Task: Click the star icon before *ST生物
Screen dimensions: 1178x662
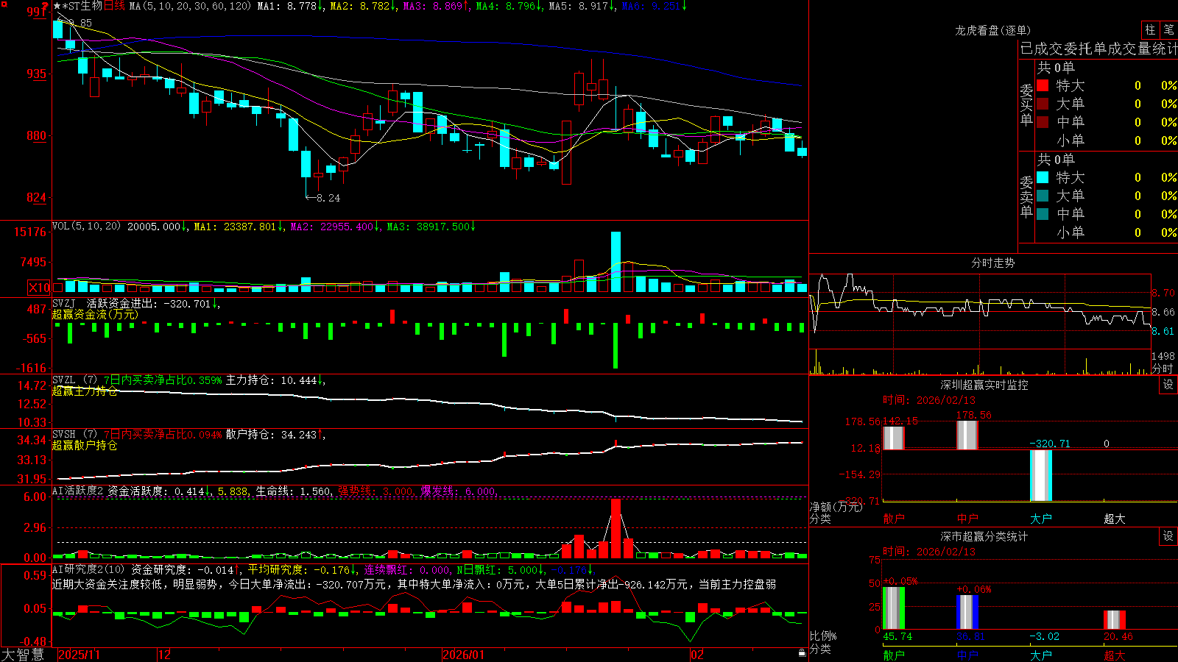Action: (x=57, y=7)
